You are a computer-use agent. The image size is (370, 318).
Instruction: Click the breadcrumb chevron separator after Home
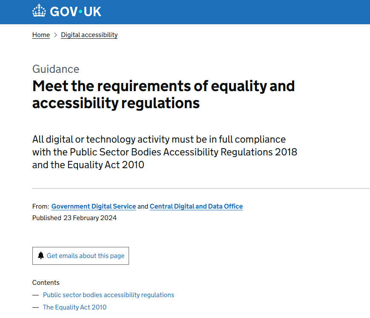(x=54, y=35)
